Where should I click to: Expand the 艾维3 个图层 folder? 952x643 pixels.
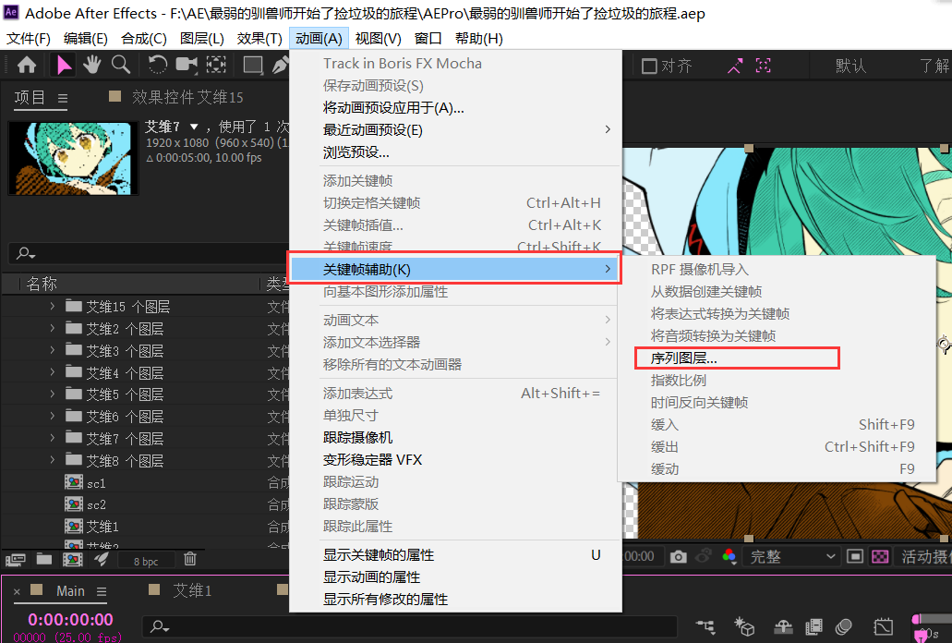tap(53, 350)
